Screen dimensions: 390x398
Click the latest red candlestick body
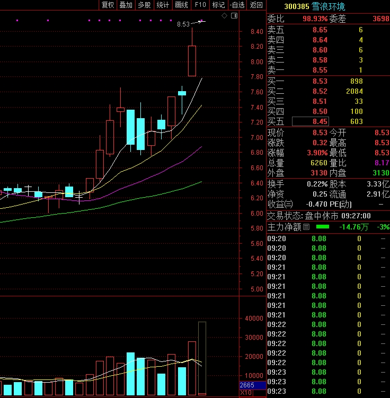(x=192, y=61)
